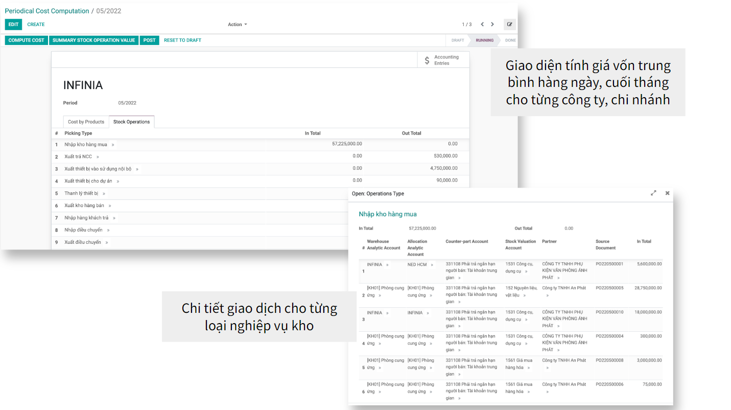Select the Stock Operations tab
The height and width of the screenshot is (410, 731).
tap(131, 122)
